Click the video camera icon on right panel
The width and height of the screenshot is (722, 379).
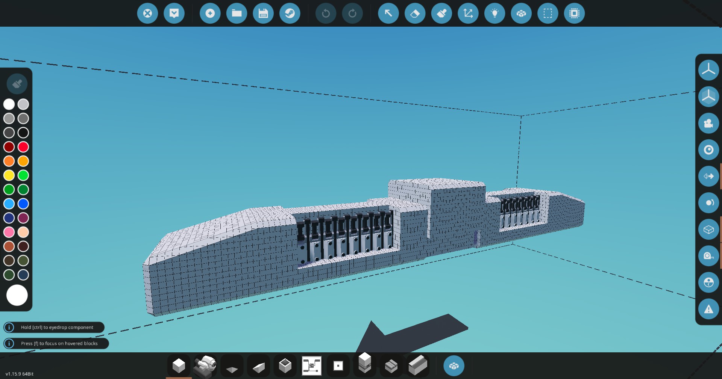[x=708, y=123]
